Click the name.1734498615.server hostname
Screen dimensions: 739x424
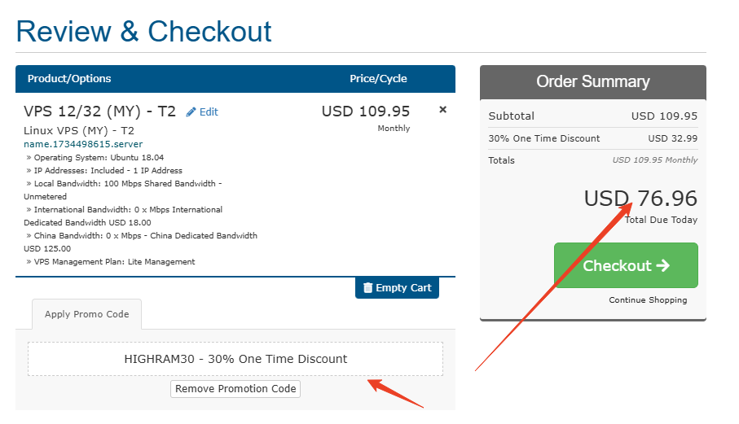(83, 144)
